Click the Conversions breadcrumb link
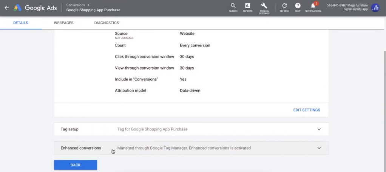Viewport: 386px width, 172px height. click(x=76, y=5)
